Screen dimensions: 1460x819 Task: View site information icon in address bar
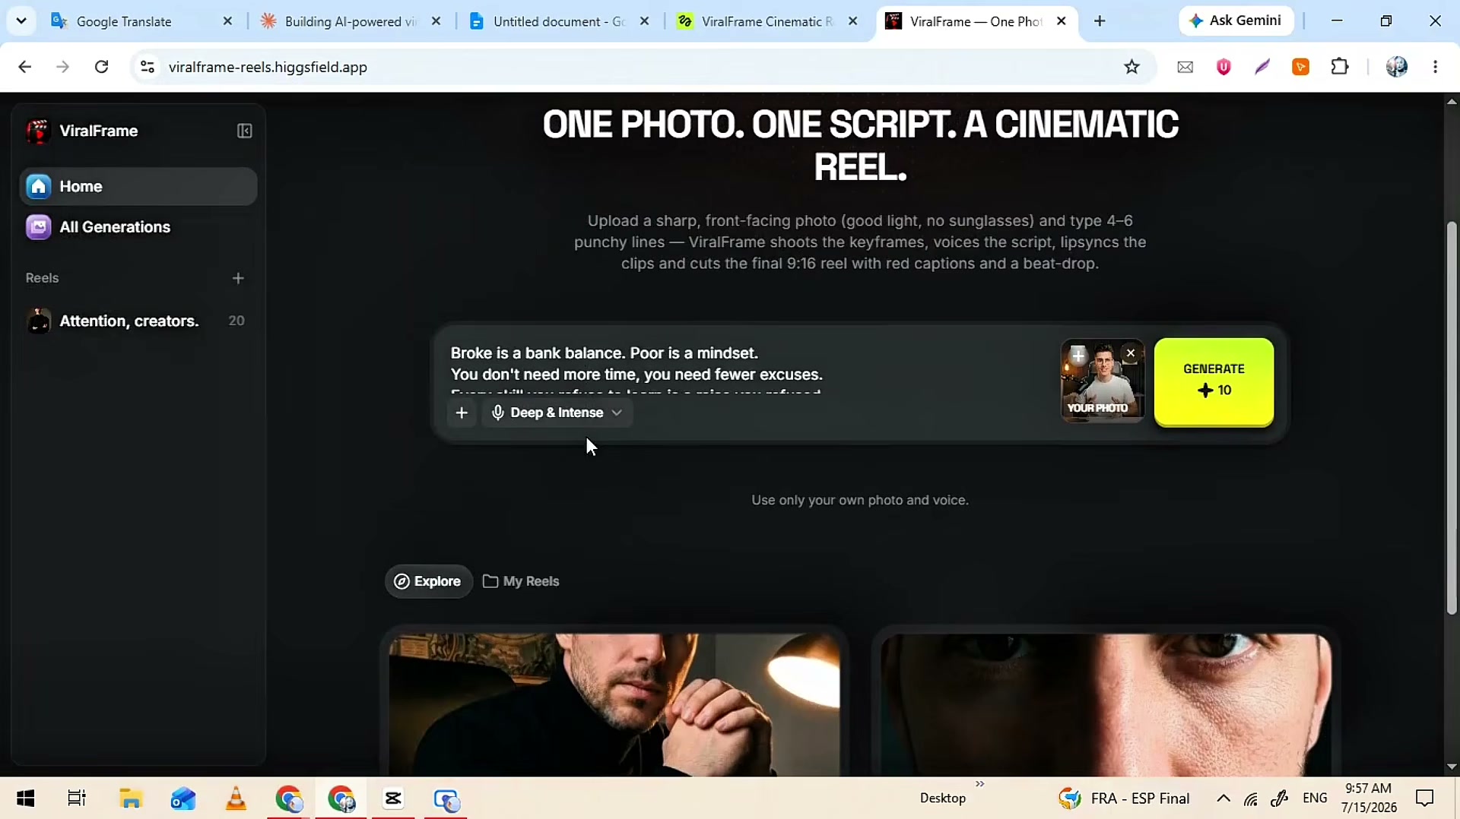pos(148,67)
